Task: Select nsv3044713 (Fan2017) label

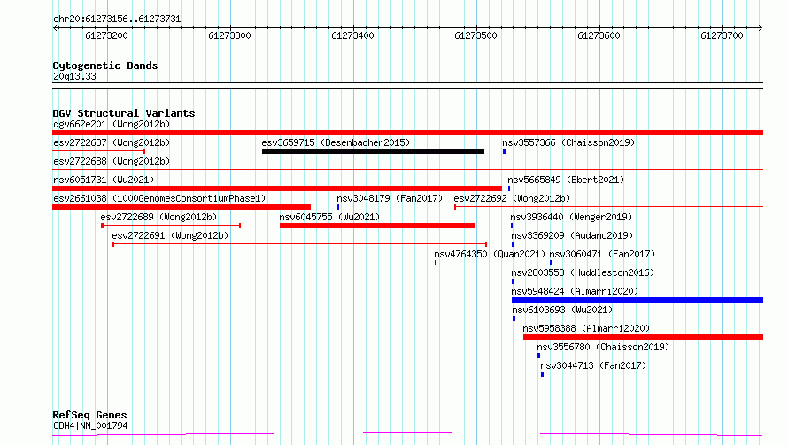Action: click(x=593, y=365)
